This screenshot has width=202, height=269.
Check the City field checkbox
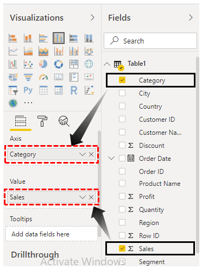click(x=122, y=93)
